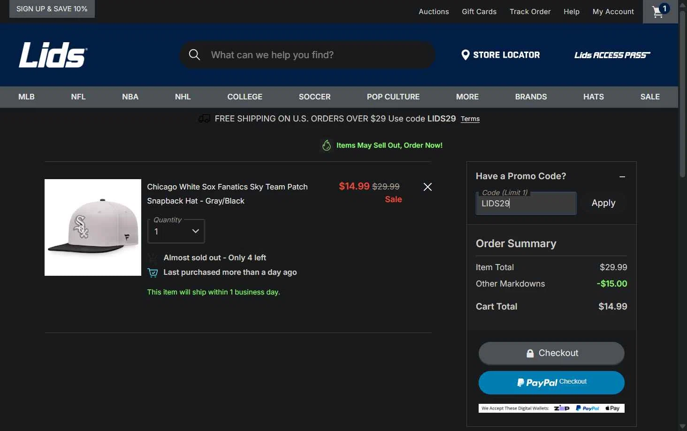The image size is (687, 431).
Task: Open the Quantity dropdown
Action: pyautogui.click(x=176, y=231)
